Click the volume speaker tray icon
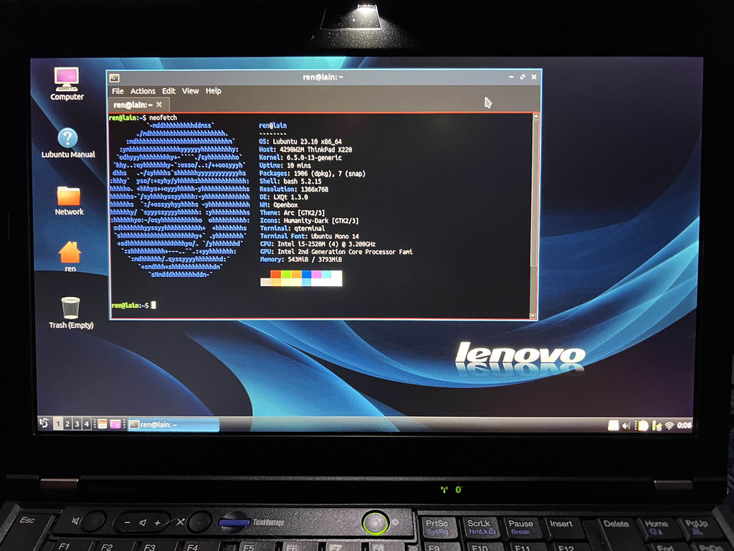This screenshot has width=734, height=551. point(626,425)
